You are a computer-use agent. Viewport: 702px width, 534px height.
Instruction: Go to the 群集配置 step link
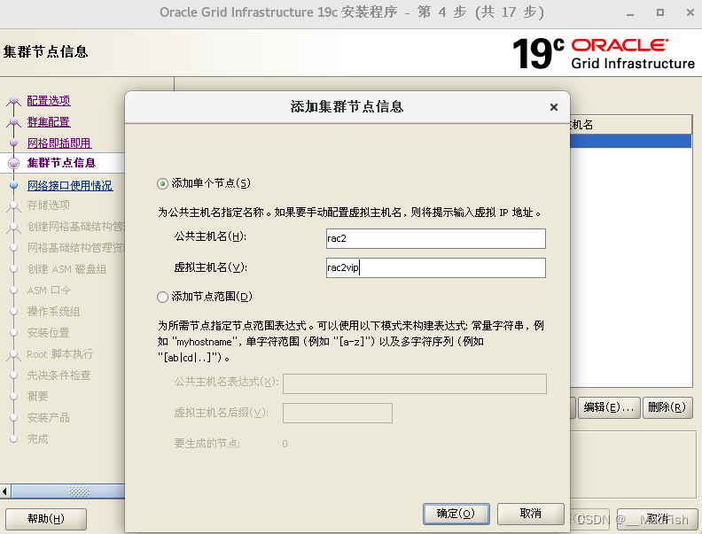(49, 122)
